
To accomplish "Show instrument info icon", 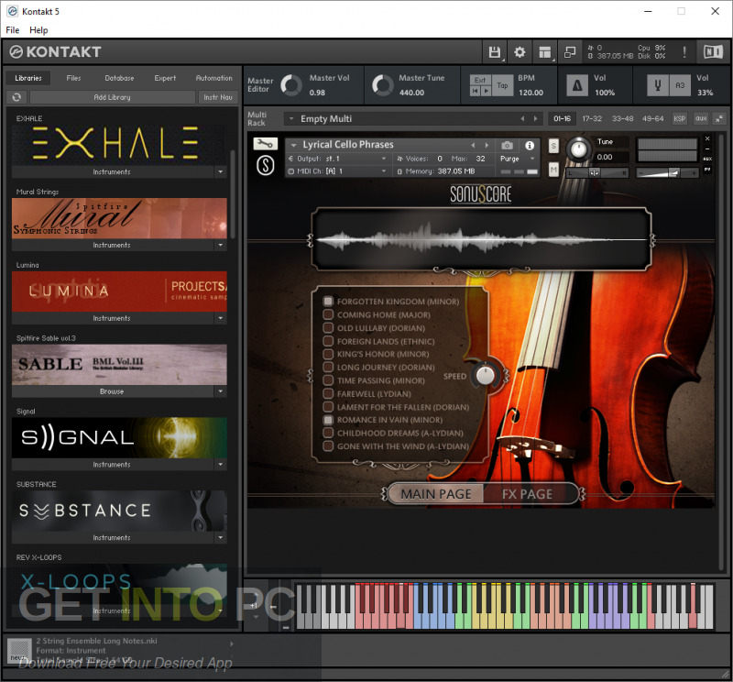I will pos(530,146).
